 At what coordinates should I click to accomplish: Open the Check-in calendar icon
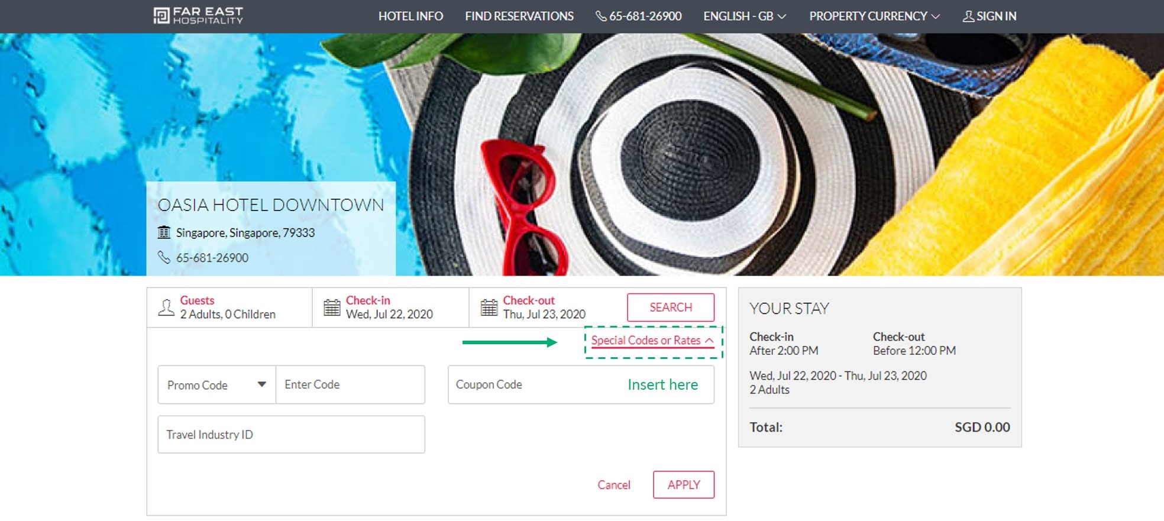332,308
